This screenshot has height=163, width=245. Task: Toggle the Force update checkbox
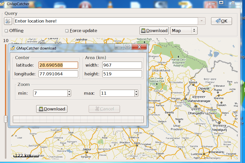[x=67, y=31]
